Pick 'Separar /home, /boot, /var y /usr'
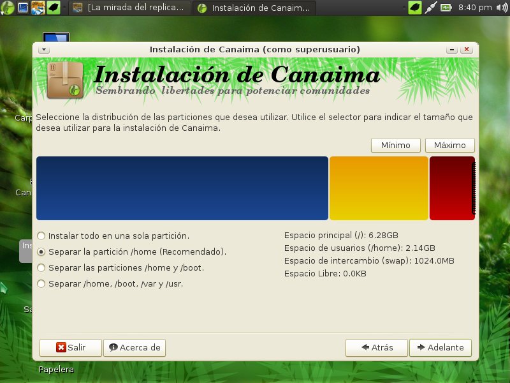Viewport: 510px width, 383px height. (41, 283)
